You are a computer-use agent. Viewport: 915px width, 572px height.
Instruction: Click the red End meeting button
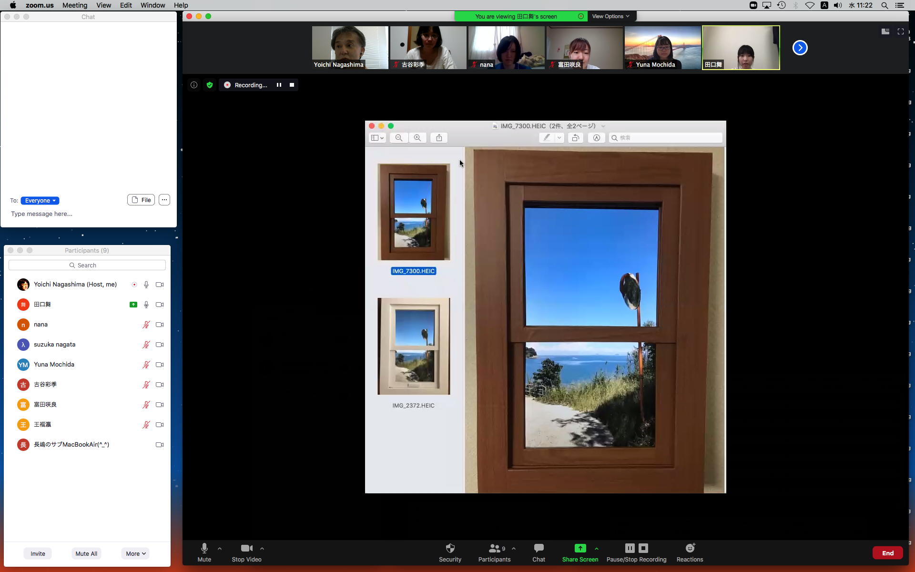pos(887,553)
